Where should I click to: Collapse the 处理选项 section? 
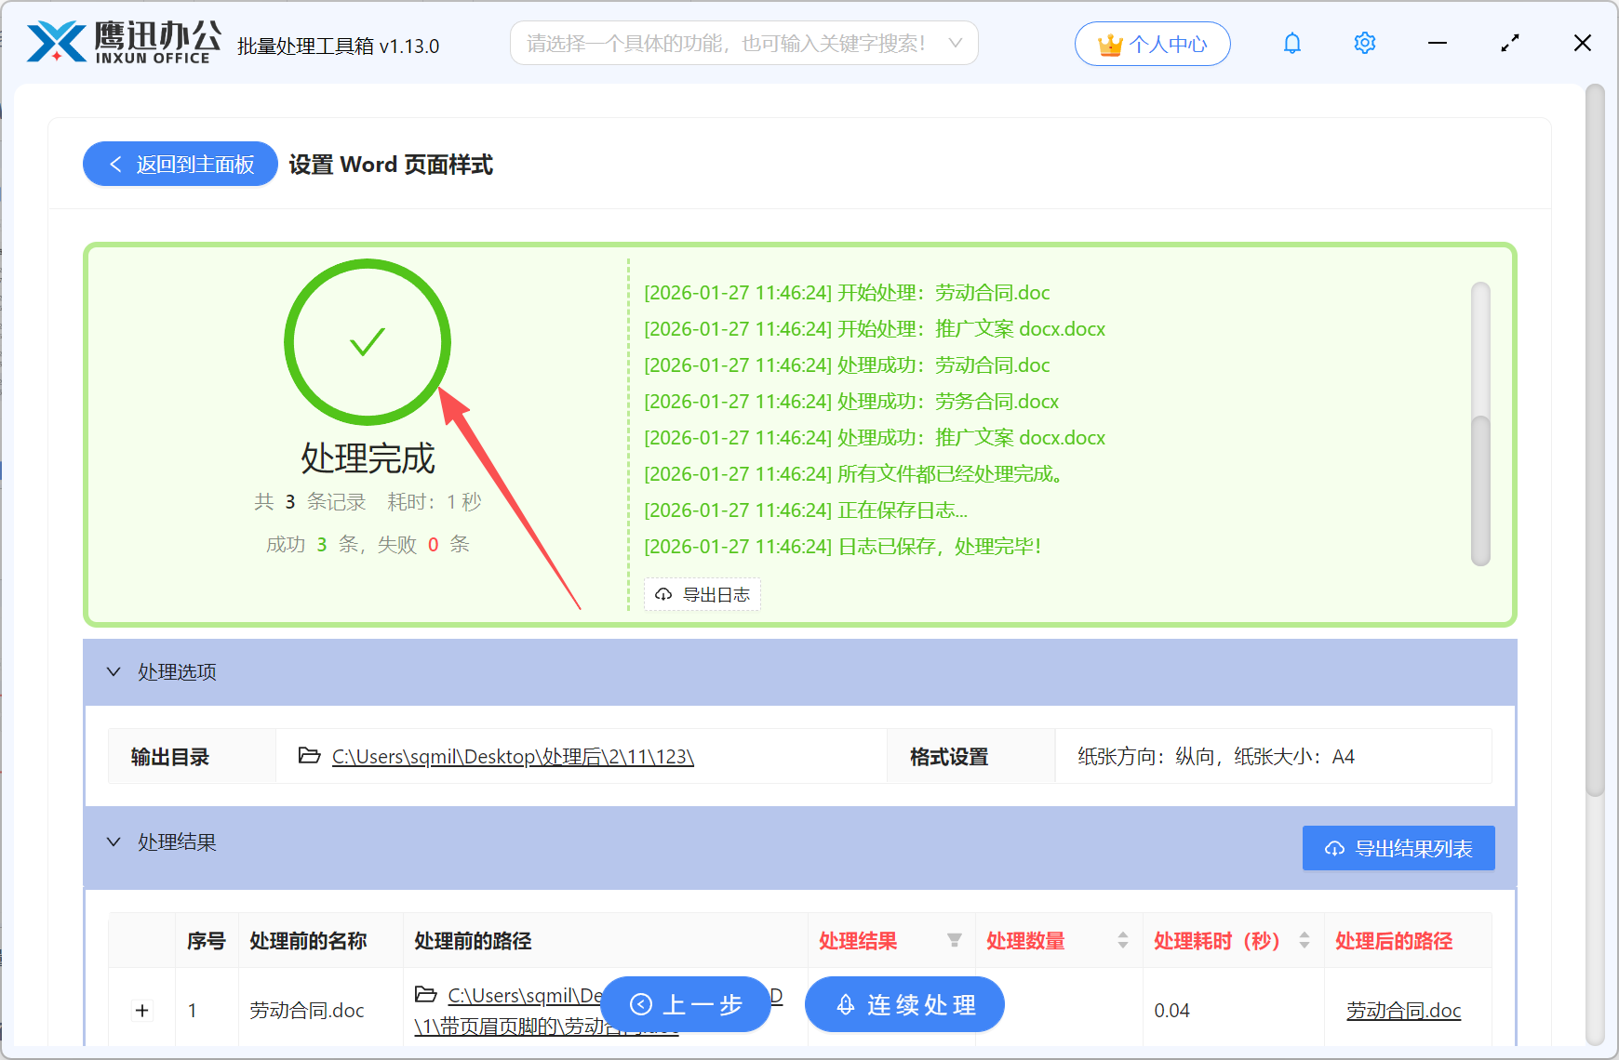(x=114, y=671)
